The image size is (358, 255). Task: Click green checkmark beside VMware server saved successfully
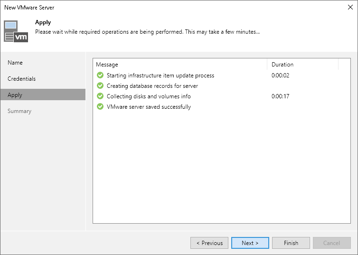(x=100, y=107)
